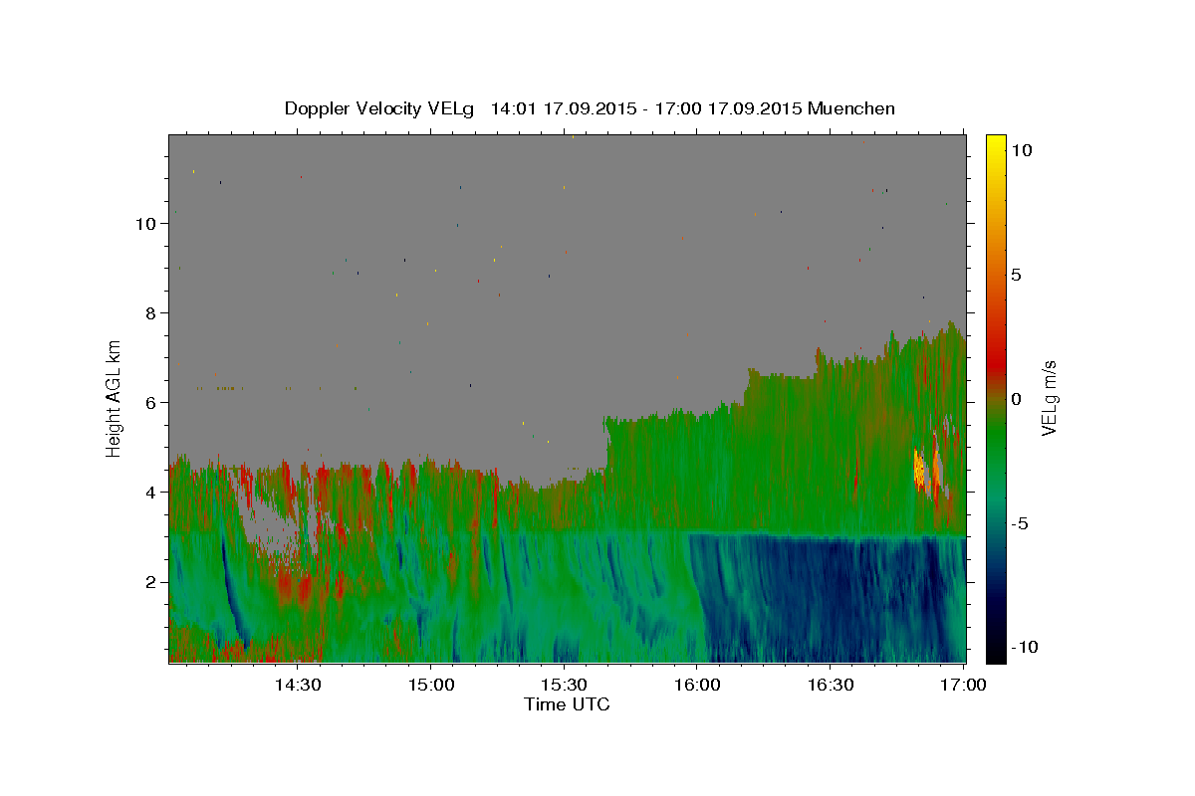Click the height label '2' on y-axis
The image size is (1195, 796).
(x=151, y=582)
